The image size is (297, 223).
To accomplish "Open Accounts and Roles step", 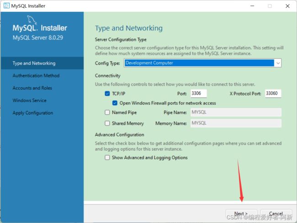I will click(32, 88).
